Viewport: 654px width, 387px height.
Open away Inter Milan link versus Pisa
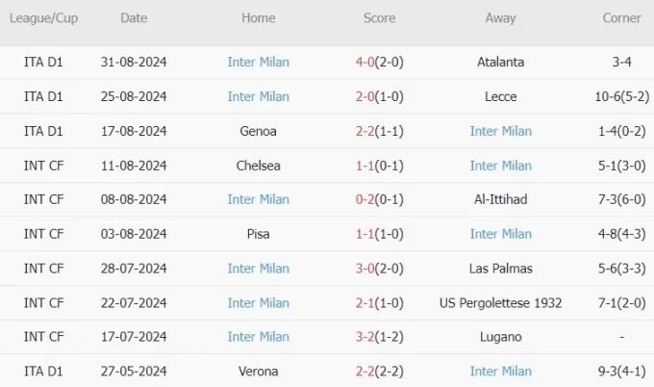[x=500, y=234]
